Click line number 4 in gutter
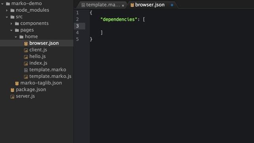The image size is (254, 143). (77, 33)
